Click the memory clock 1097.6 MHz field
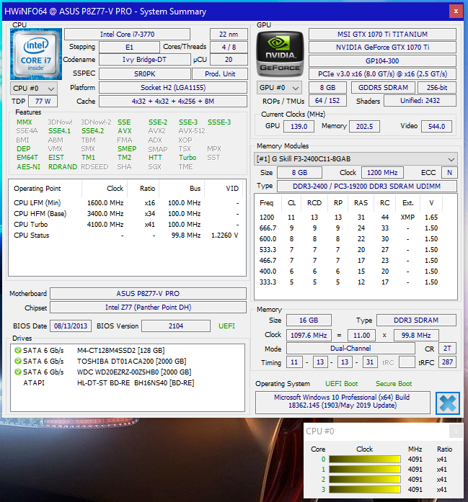 click(309, 335)
